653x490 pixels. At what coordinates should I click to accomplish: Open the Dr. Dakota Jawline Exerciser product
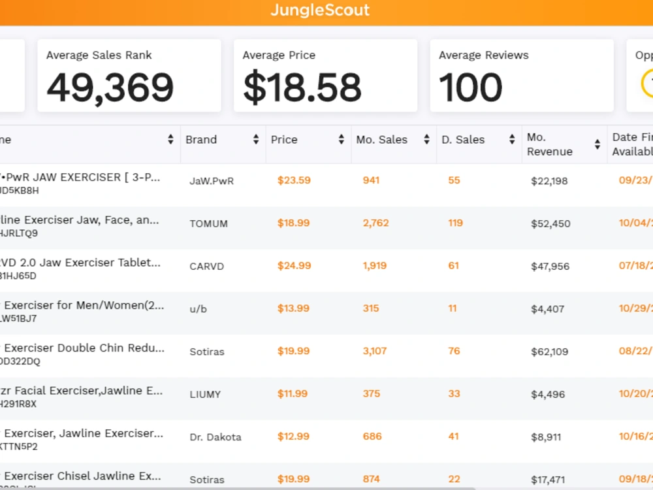click(81, 433)
